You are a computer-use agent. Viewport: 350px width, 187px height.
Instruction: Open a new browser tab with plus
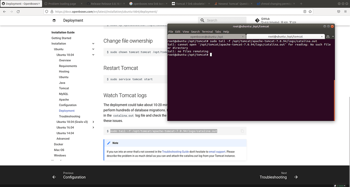click(301, 3)
